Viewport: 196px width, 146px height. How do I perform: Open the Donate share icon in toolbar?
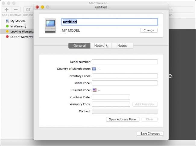pyautogui.click(x=28, y=10)
